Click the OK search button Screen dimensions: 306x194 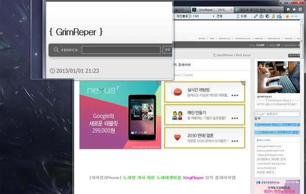168,50
